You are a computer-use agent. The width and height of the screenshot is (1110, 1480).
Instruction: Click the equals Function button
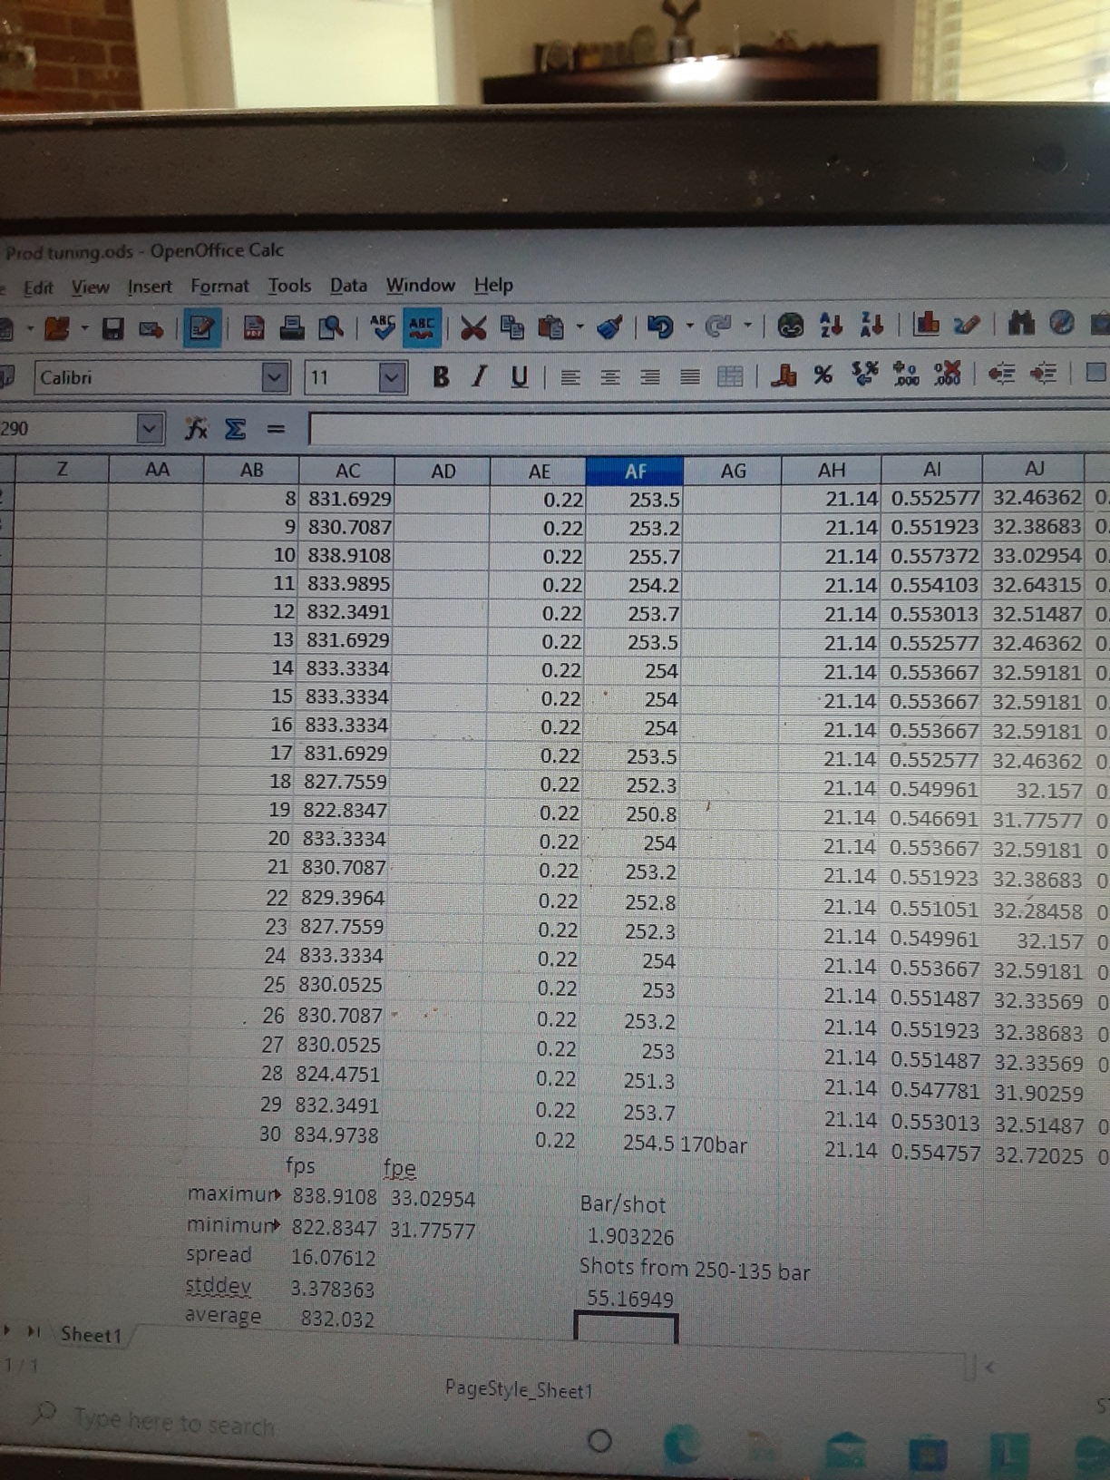click(x=276, y=429)
